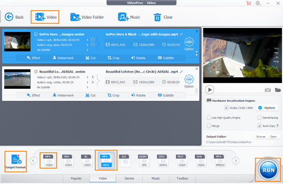This screenshot has height=184, width=283.
Task: Open Effect for GoPro Hero video
Action: [33, 58]
